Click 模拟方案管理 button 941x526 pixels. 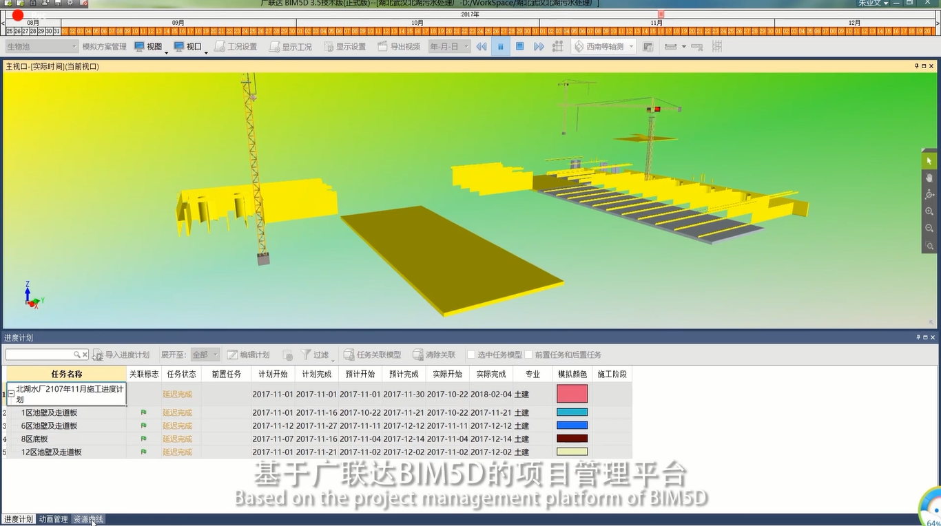[x=105, y=46]
